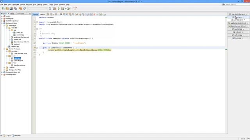Viewport: 250px width, 140px height.
Task: Open the Mercurial panel button
Action: click(16, 136)
